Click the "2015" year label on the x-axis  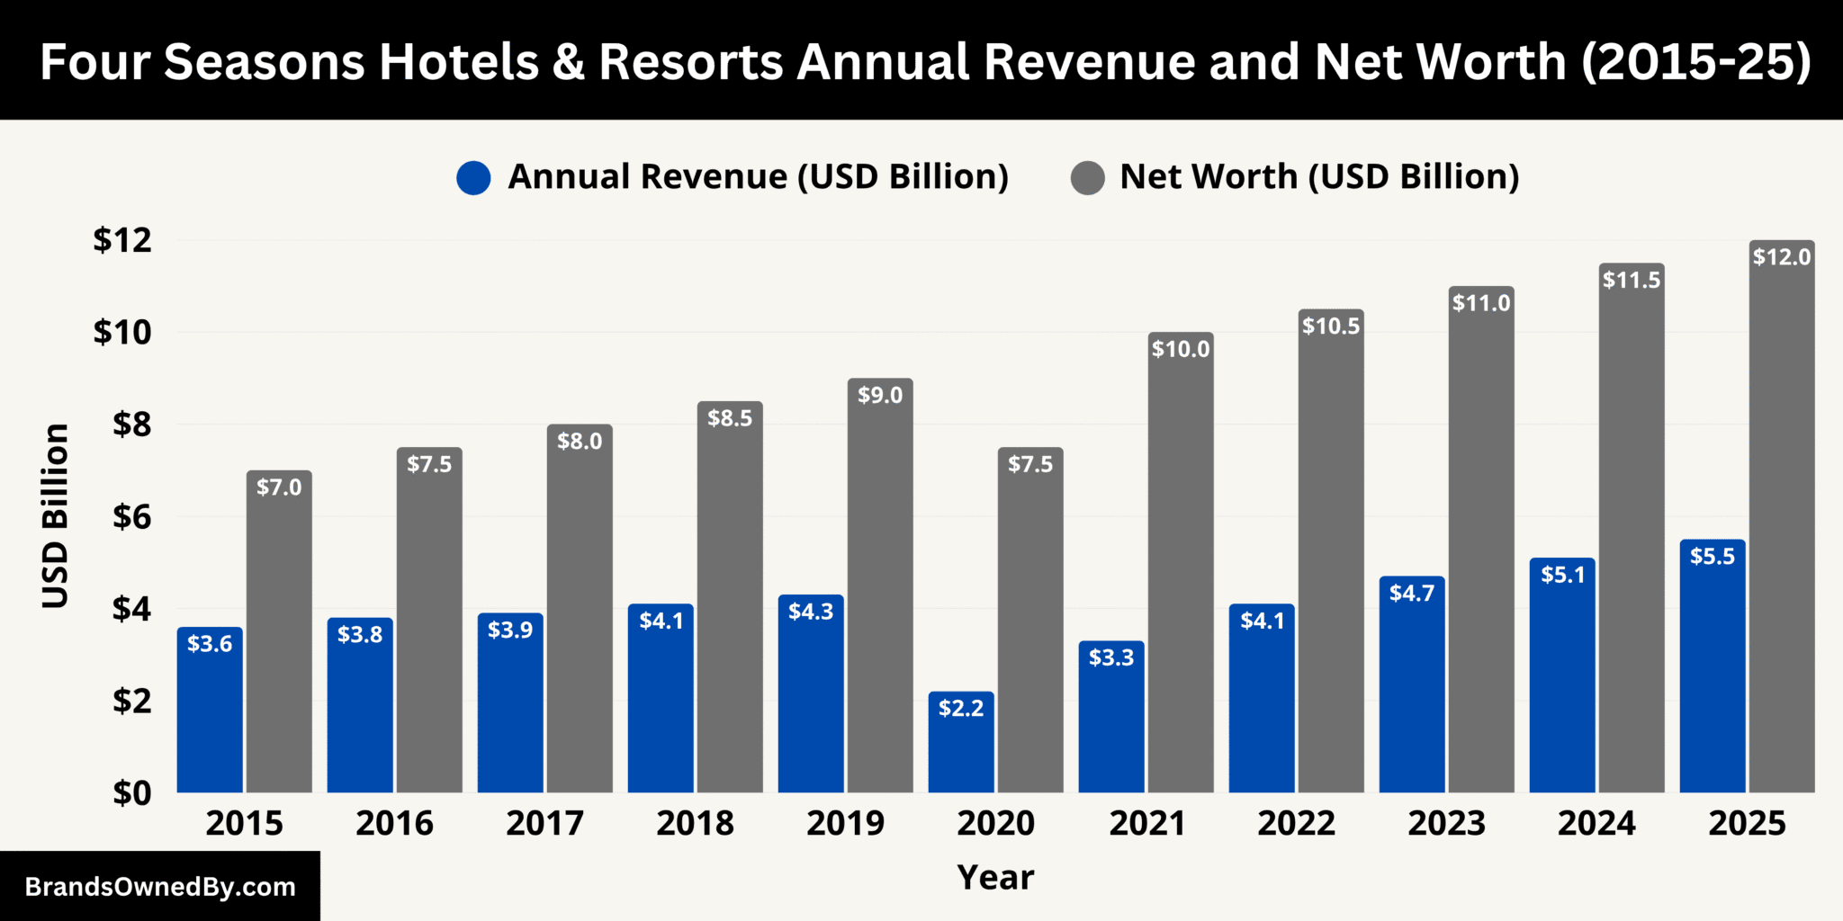[244, 824]
